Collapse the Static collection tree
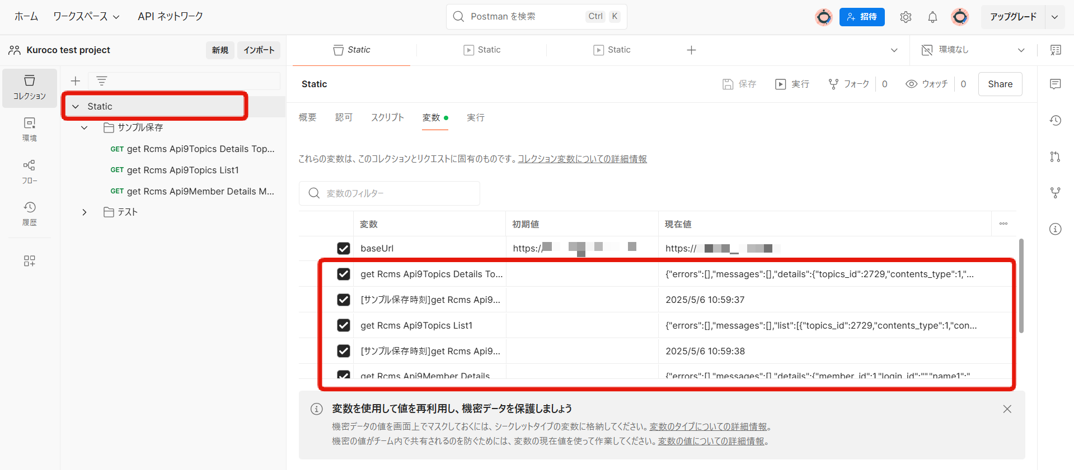Viewport: 1074px width, 470px height. tap(76, 107)
